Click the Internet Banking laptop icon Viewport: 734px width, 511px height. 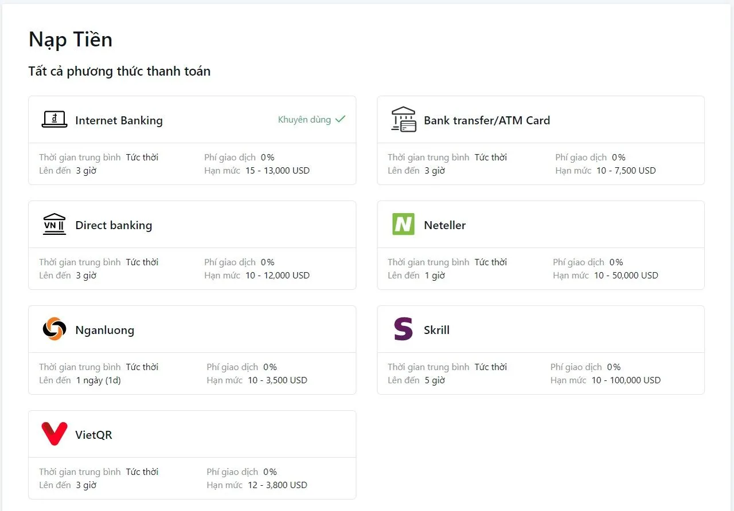pyautogui.click(x=54, y=120)
